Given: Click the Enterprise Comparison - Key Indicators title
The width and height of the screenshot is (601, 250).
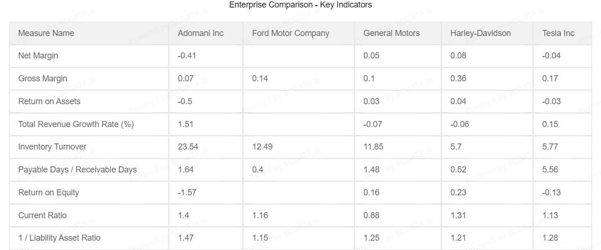Looking at the screenshot, I should [300, 5].
